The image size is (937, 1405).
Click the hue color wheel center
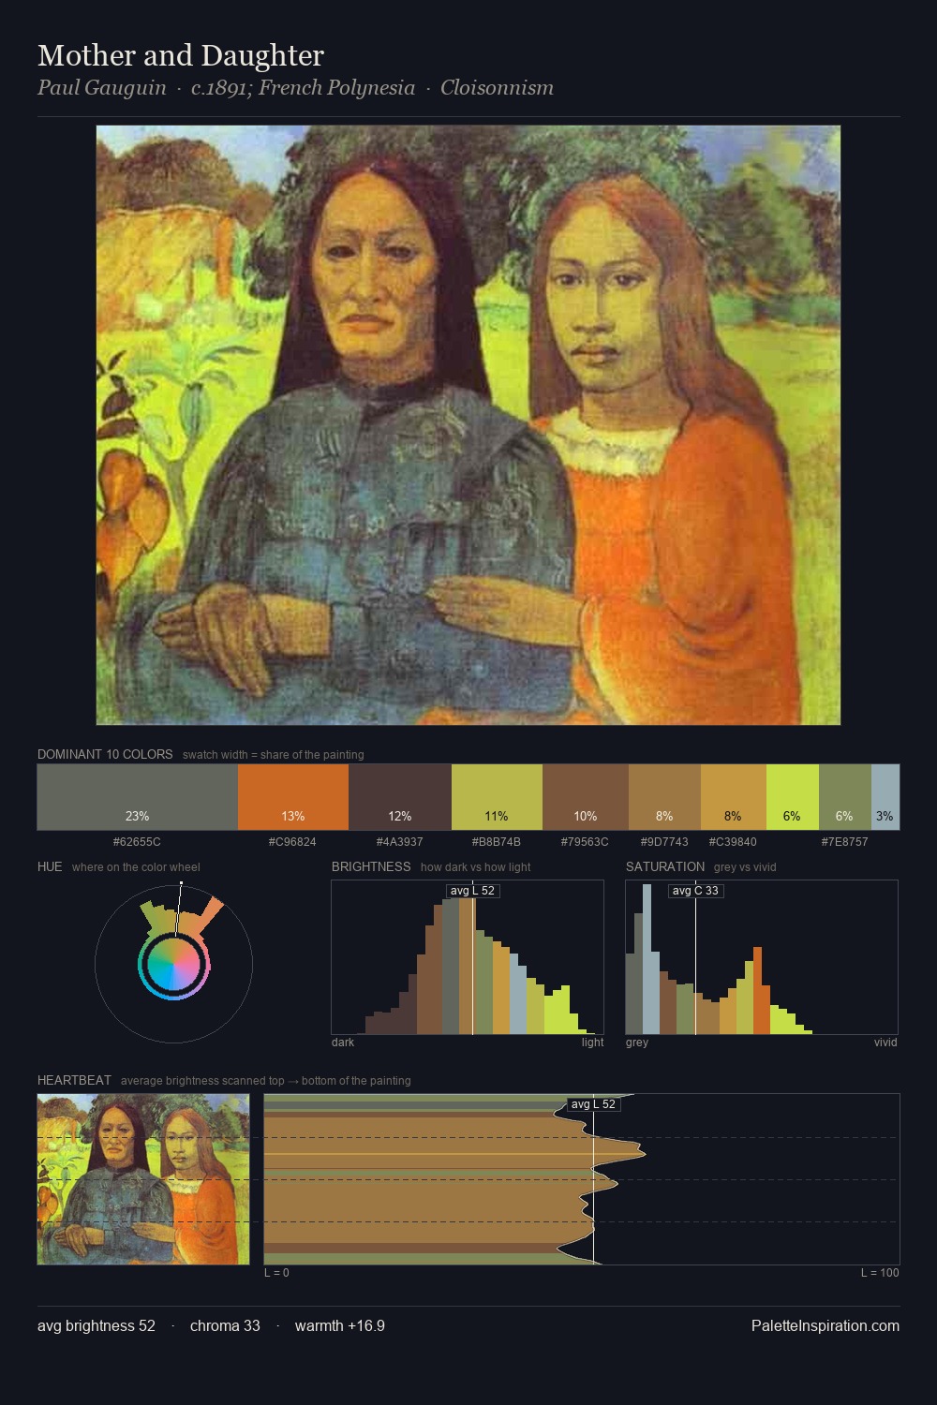[174, 964]
